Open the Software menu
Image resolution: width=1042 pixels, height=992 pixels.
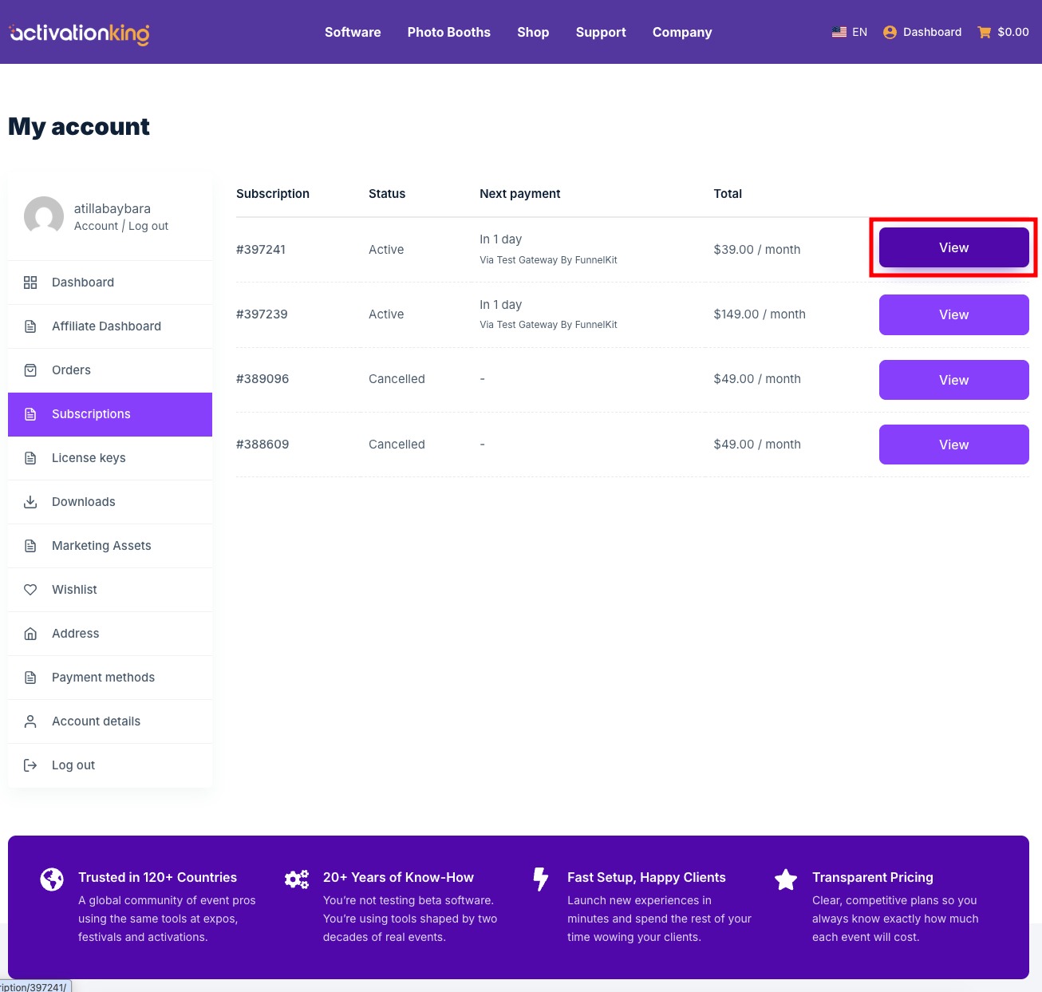pyautogui.click(x=352, y=33)
